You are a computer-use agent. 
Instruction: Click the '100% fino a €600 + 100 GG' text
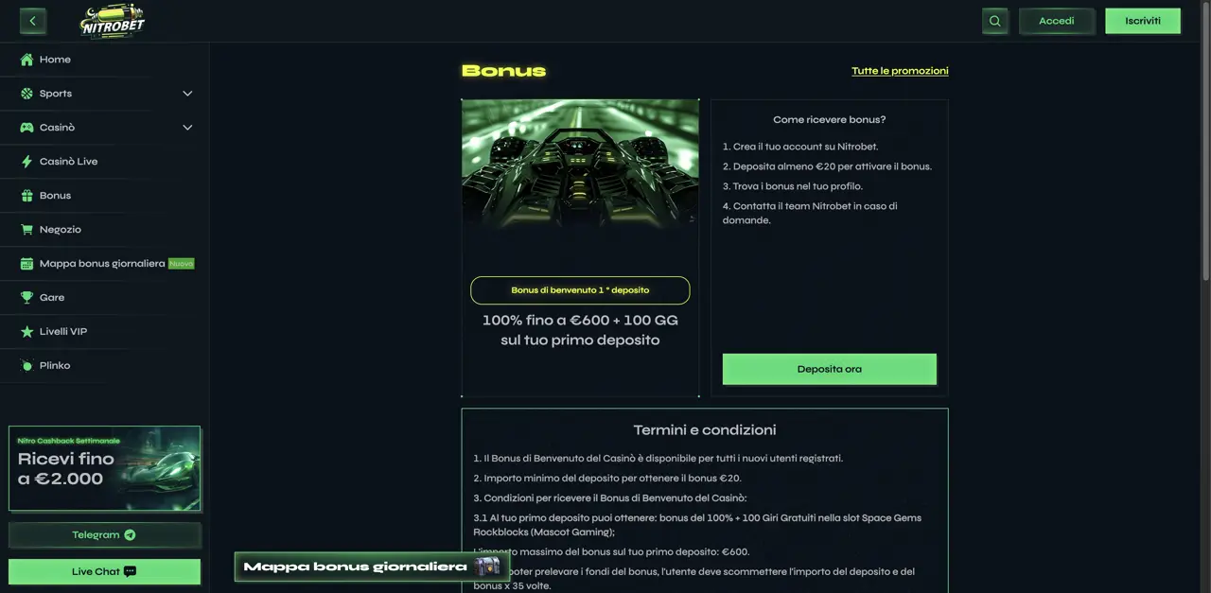(580, 320)
